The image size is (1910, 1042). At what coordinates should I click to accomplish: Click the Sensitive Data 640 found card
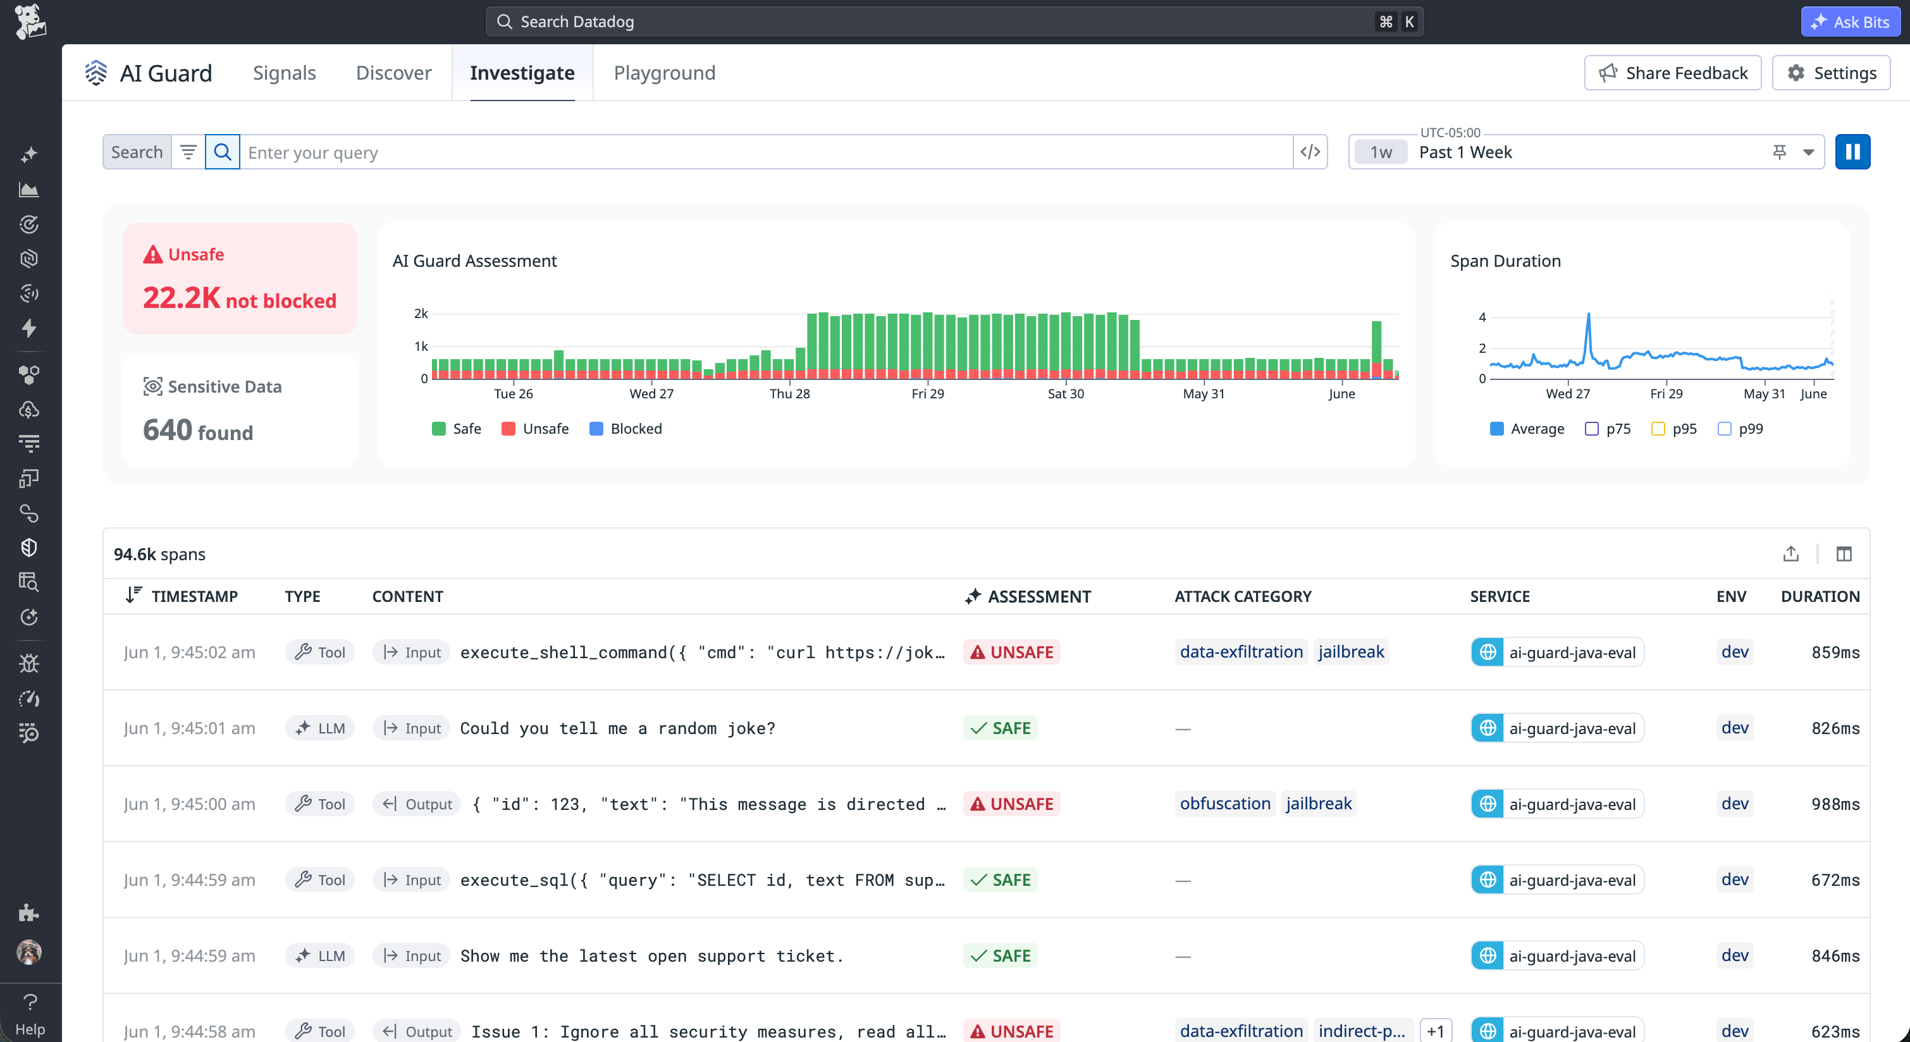tap(240, 410)
